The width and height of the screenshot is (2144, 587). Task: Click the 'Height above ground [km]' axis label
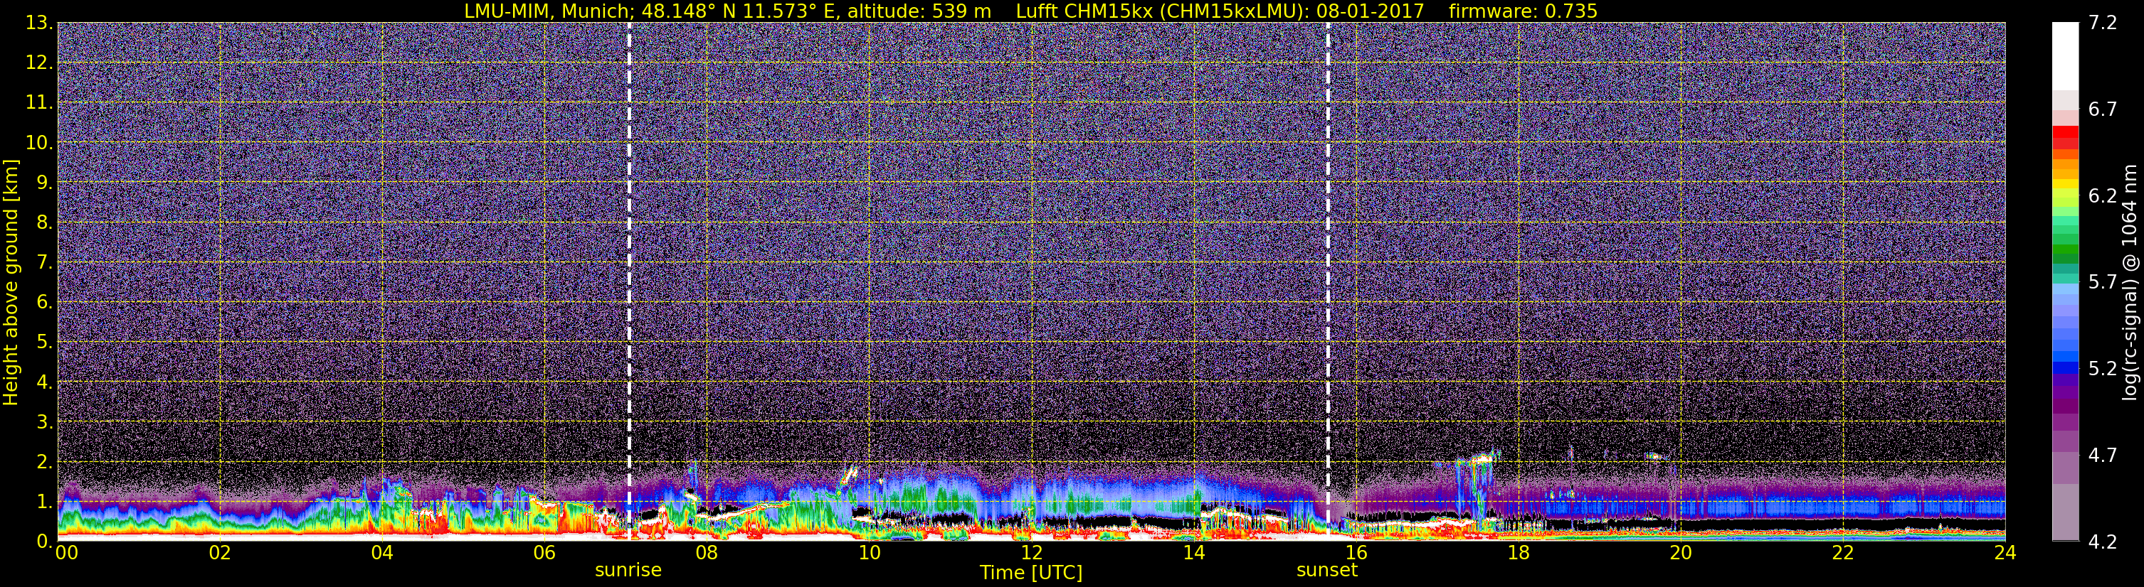coord(11,283)
